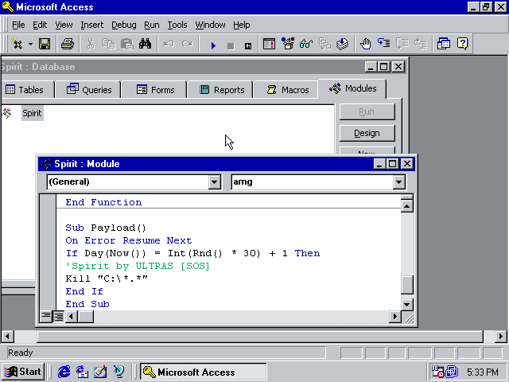Open the File menu
509x382 pixels.
point(18,25)
